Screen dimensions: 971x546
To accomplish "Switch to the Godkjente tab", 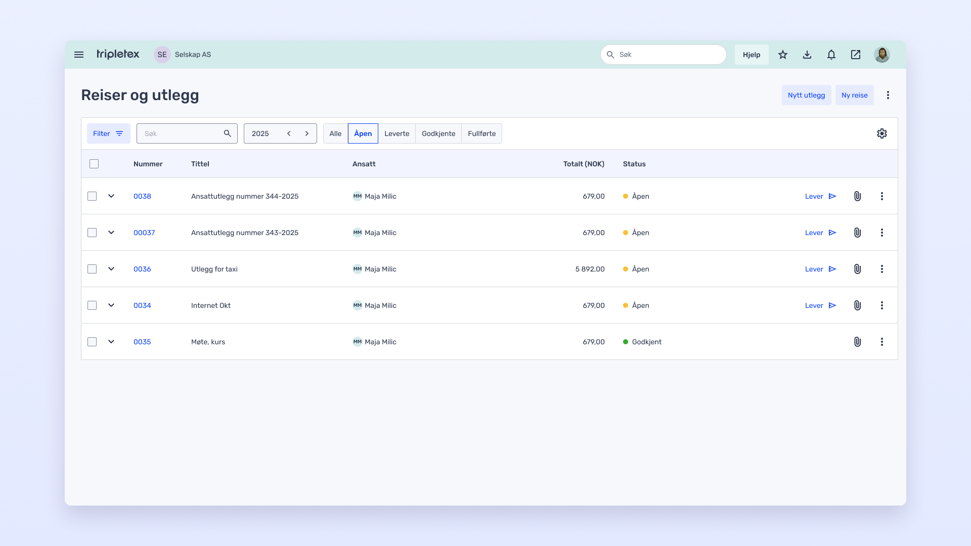I will click(438, 133).
